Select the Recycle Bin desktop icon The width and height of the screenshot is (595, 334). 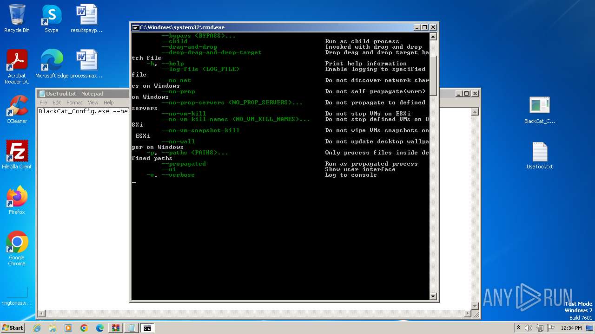click(17, 19)
